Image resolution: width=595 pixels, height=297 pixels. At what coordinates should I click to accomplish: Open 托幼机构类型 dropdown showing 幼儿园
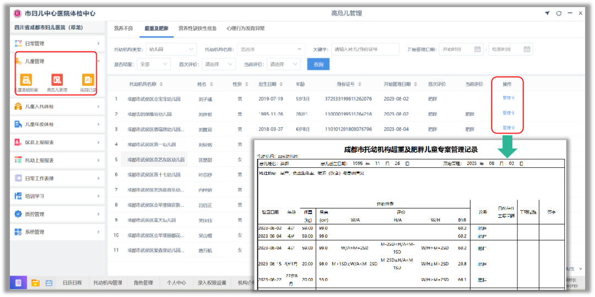171,50
